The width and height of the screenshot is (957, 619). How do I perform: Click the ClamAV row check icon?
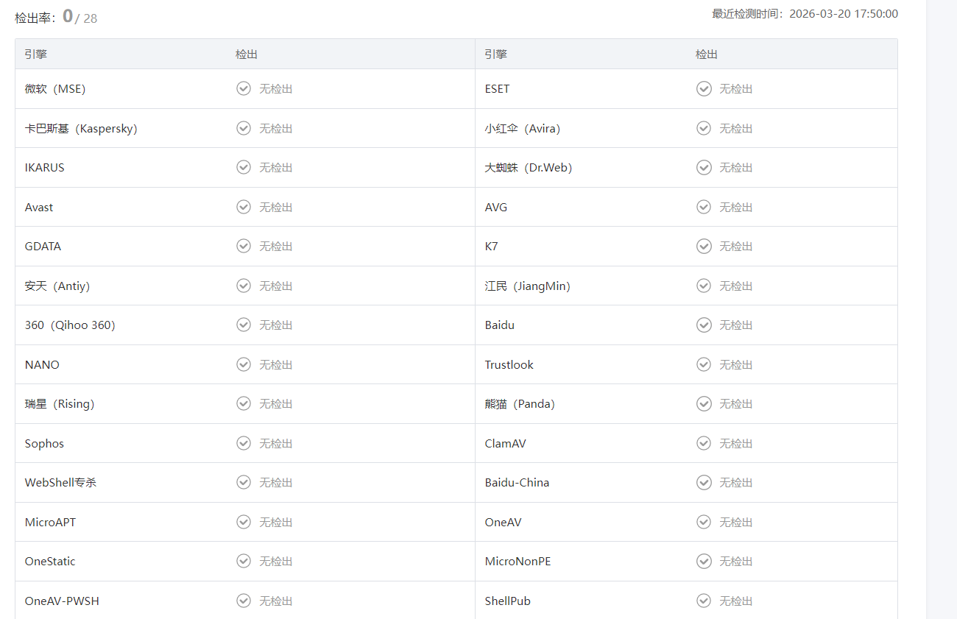704,443
